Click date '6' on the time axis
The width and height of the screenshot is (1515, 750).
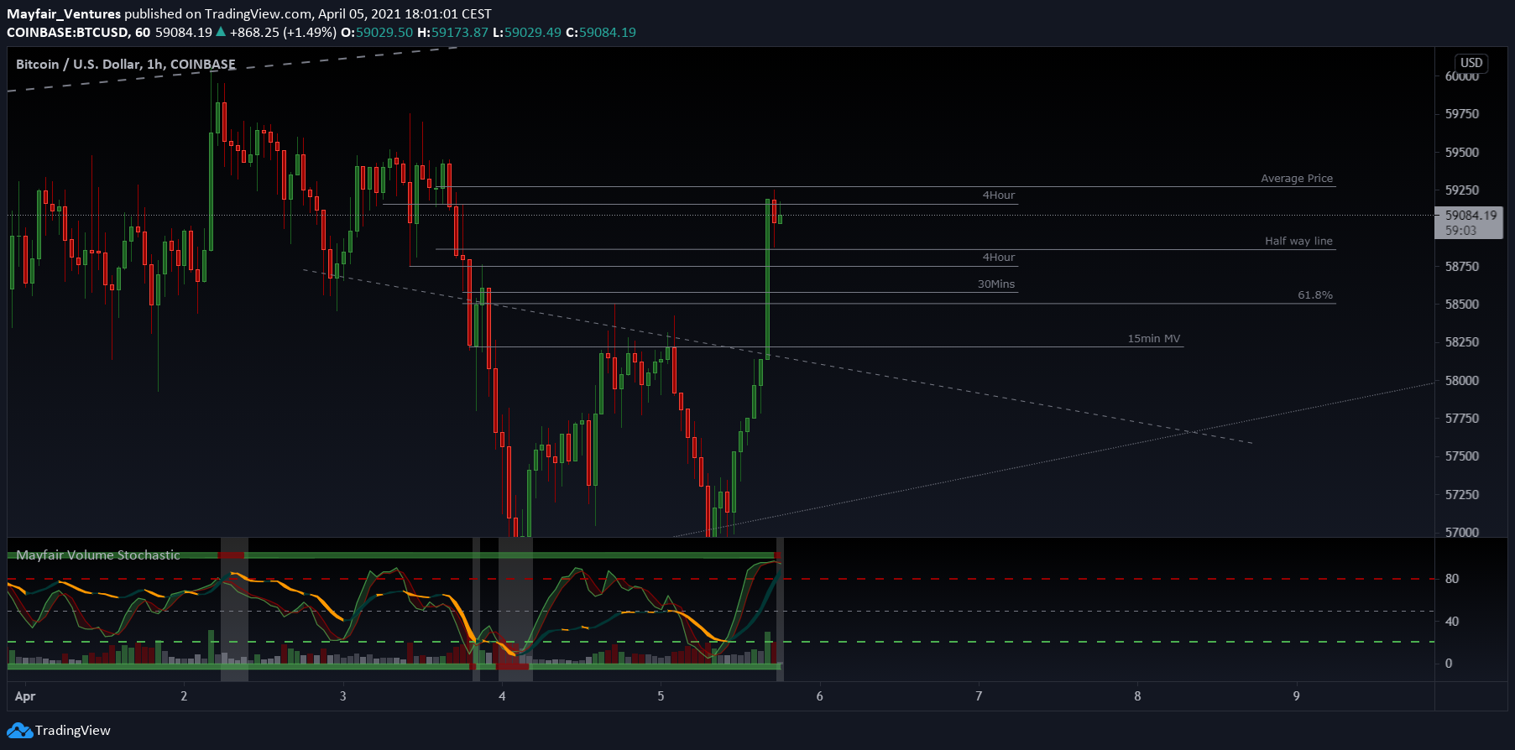point(820,696)
